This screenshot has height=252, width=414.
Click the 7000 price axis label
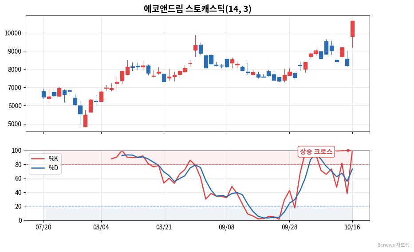[15, 88]
